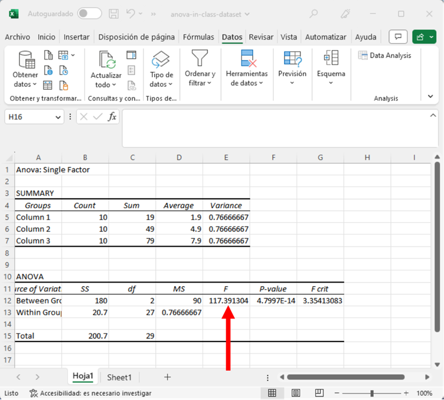Screen dimensions: 444x400
Task: Toggle the Autoguardado switch
Action: (89, 13)
